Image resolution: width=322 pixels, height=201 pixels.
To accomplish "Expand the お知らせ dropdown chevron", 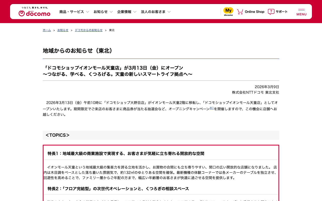I will (111, 12).
